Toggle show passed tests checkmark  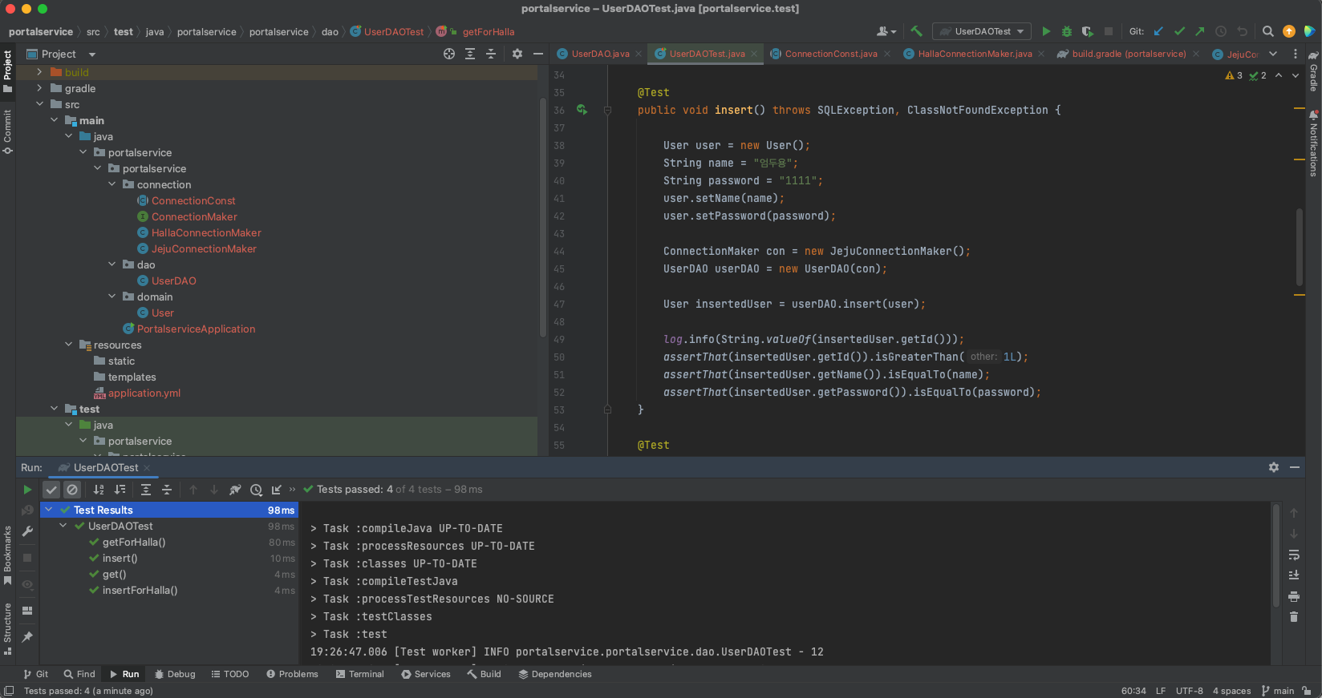coord(51,490)
